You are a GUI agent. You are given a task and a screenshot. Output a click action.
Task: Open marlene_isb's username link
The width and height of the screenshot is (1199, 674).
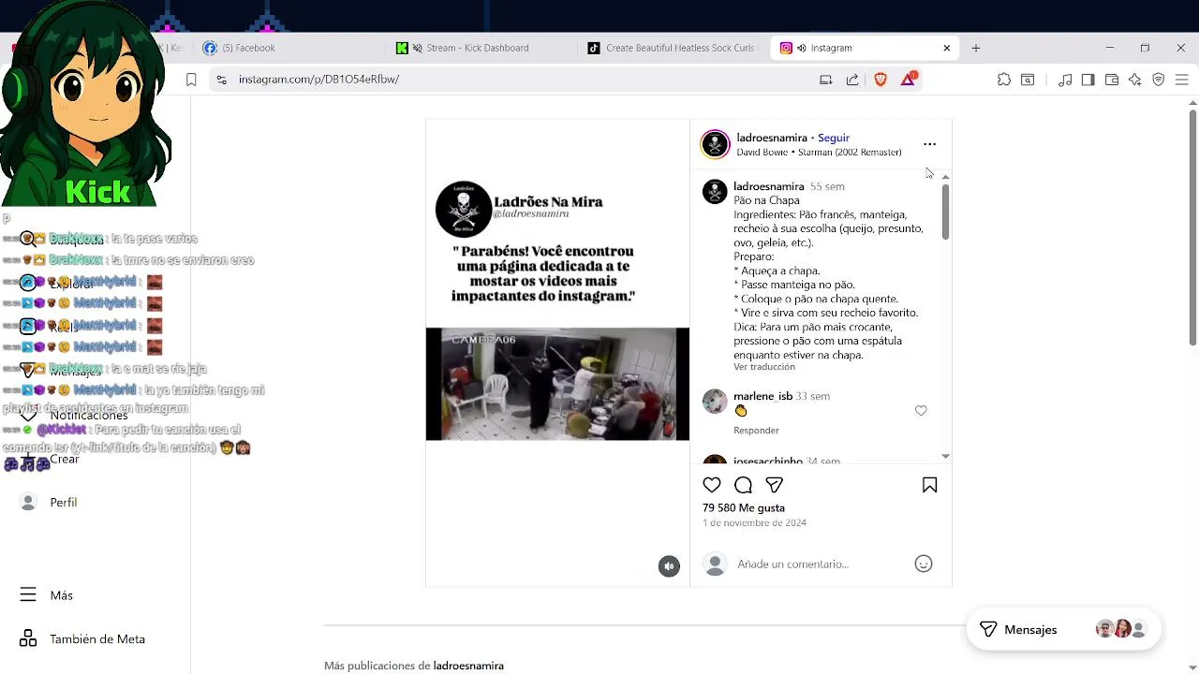(762, 396)
